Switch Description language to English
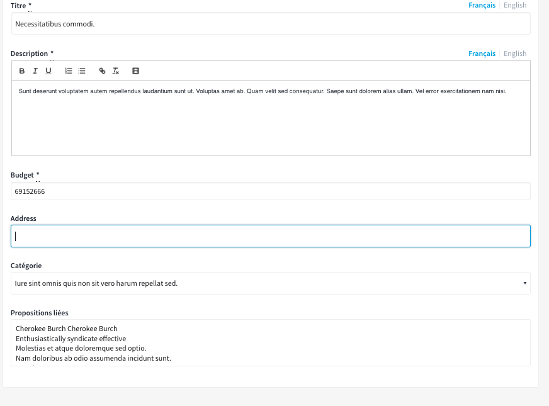This screenshot has width=549, height=406. point(515,54)
